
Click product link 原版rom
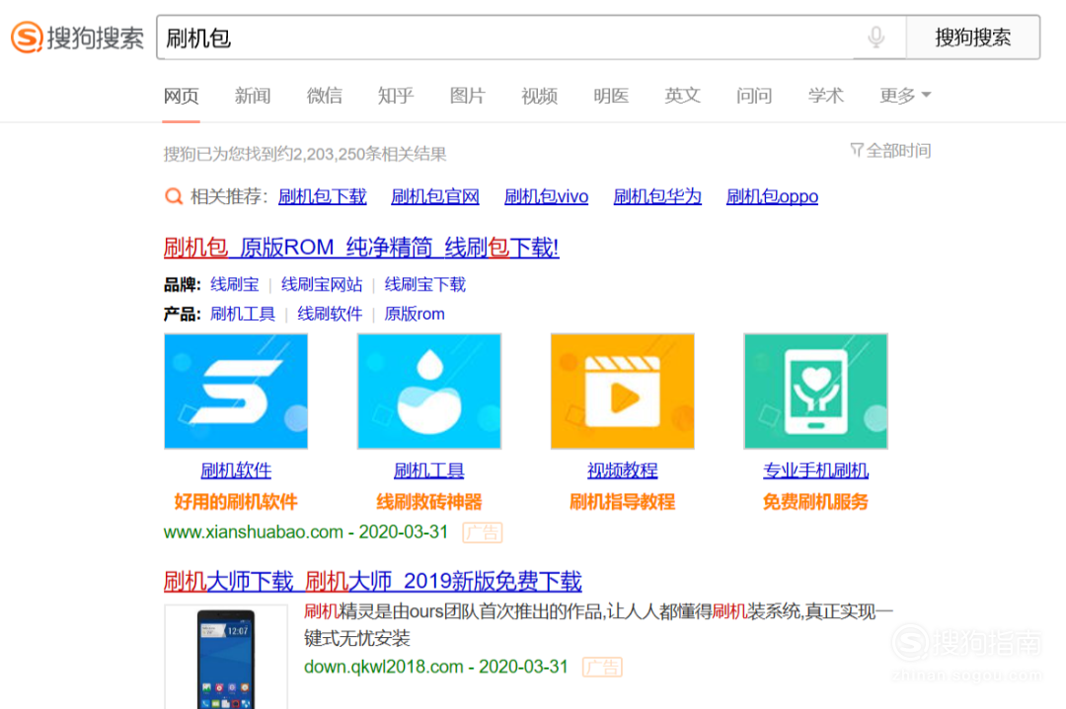(415, 314)
